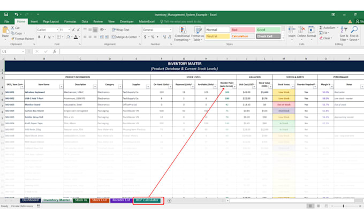This screenshot has width=364, height=219.
Task: Click the Cut scissors icon
Action: tap(13, 28)
